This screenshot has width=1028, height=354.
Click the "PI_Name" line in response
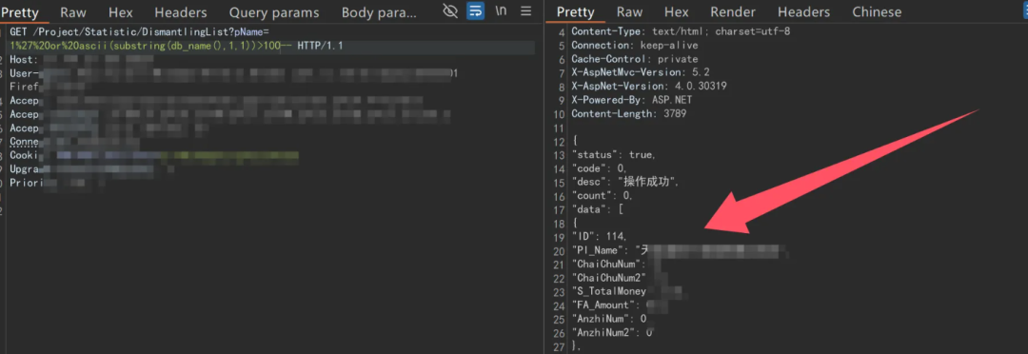pos(679,250)
